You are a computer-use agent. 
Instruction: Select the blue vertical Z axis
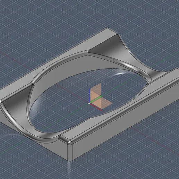[89, 95]
